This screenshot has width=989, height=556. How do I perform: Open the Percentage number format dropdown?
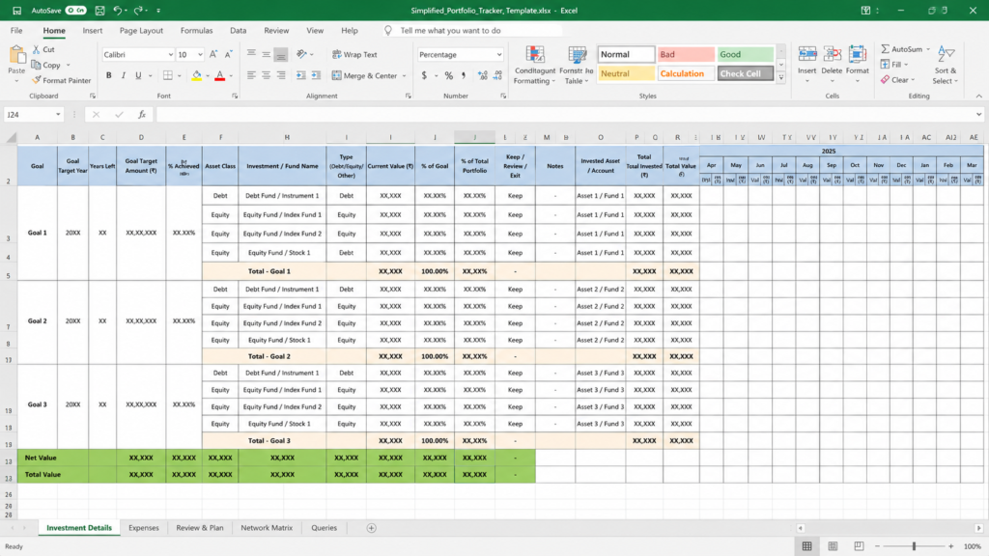point(499,55)
